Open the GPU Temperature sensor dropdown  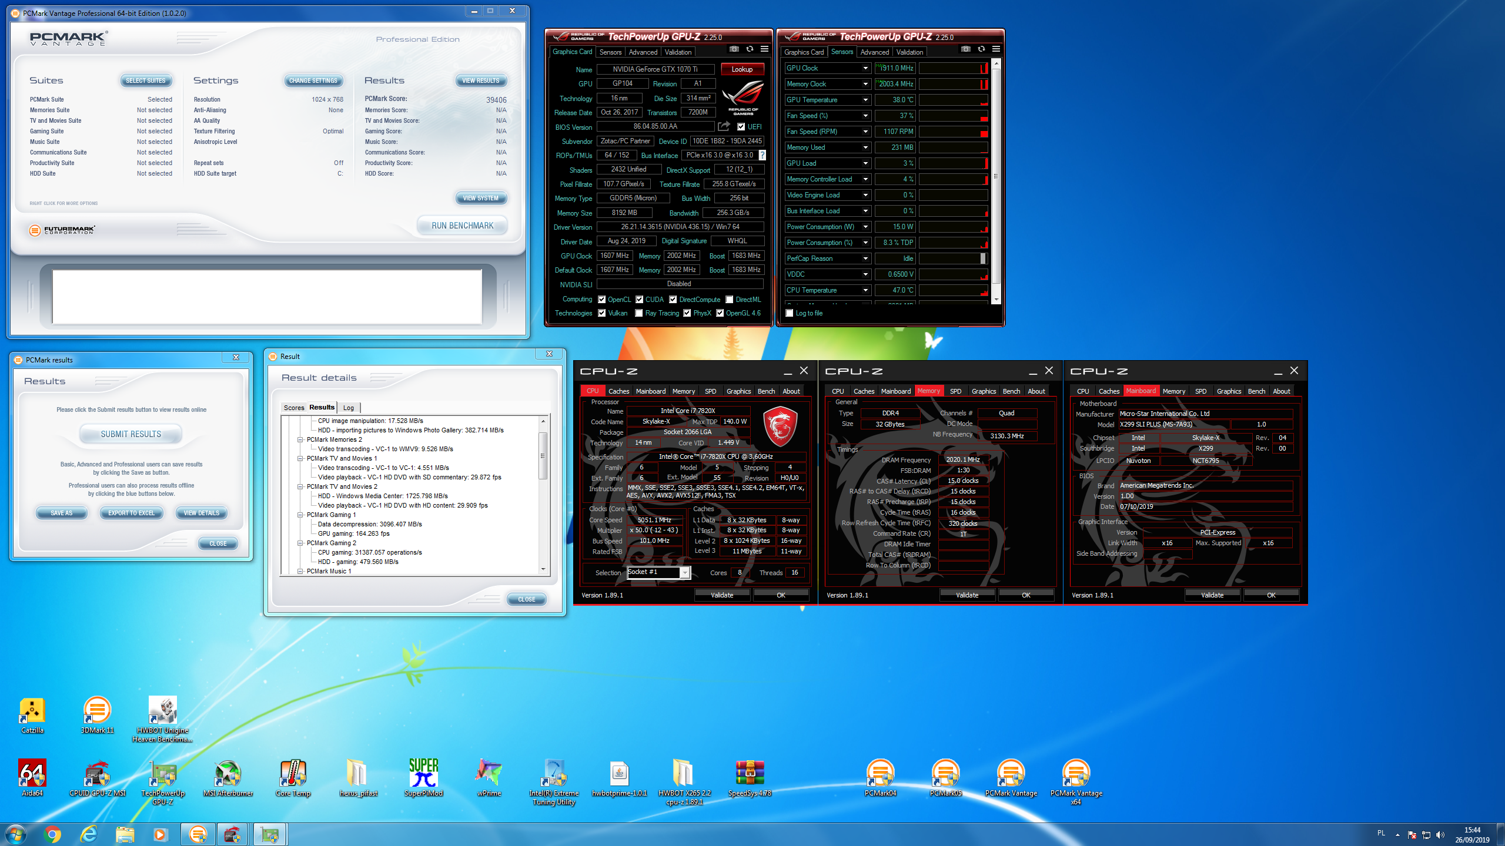pos(865,100)
